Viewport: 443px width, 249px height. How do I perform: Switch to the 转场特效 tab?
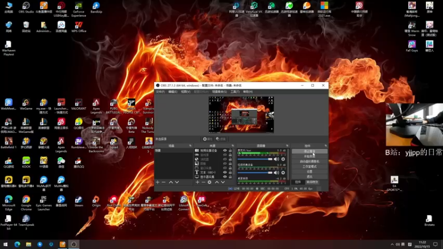(x=312, y=182)
